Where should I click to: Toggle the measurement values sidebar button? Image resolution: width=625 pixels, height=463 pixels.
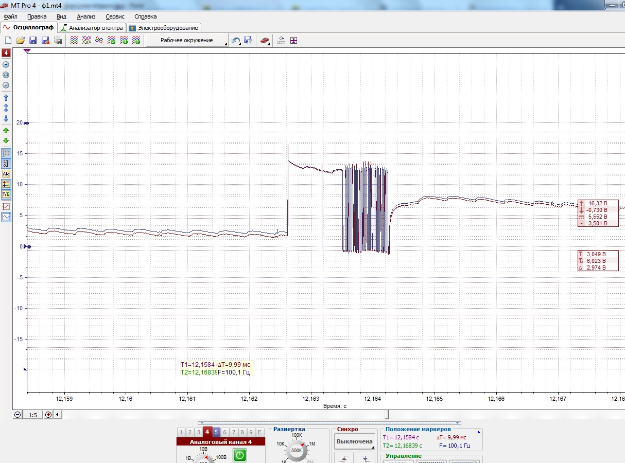tap(6, 184)
